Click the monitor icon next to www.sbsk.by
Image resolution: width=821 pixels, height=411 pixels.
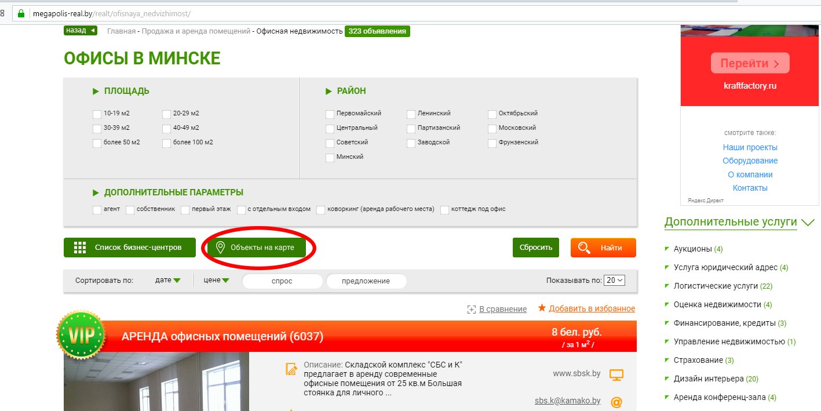point(616,374)
